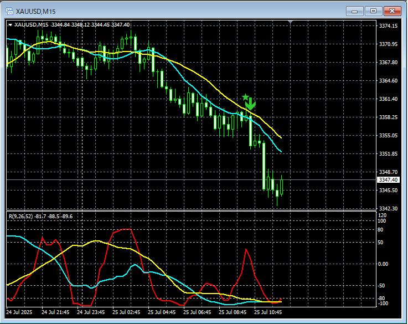Click the chart icon in title bar
408x324 pixels.
tap(9, 11)
